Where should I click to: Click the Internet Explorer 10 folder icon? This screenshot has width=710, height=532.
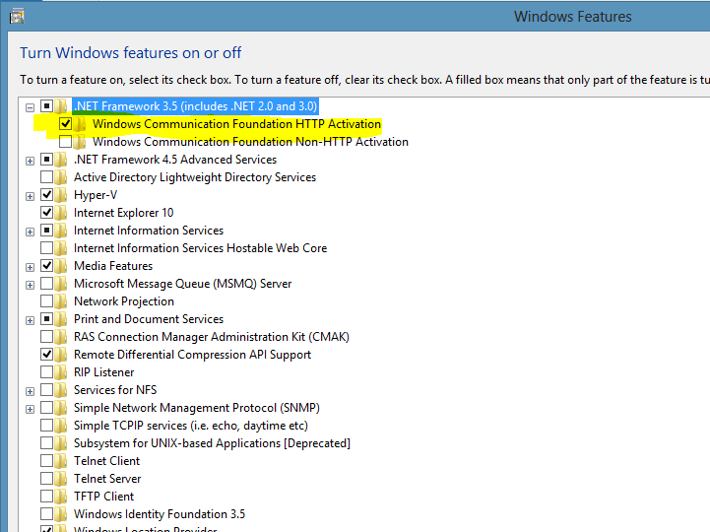[x=61, y=213]
